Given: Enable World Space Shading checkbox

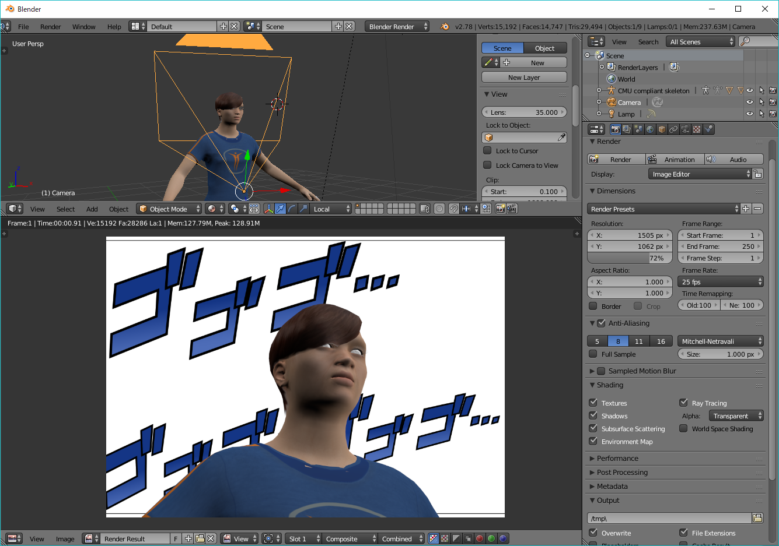Looking at the screenshot, I should pos(683,428).
